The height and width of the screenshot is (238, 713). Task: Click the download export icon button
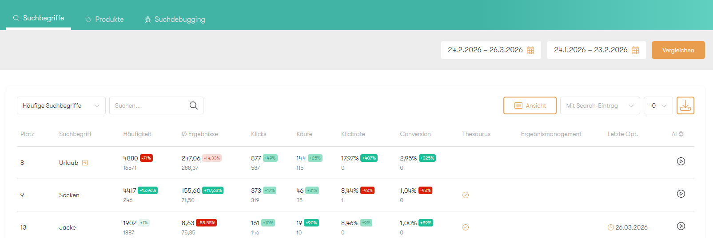point(685,105)
